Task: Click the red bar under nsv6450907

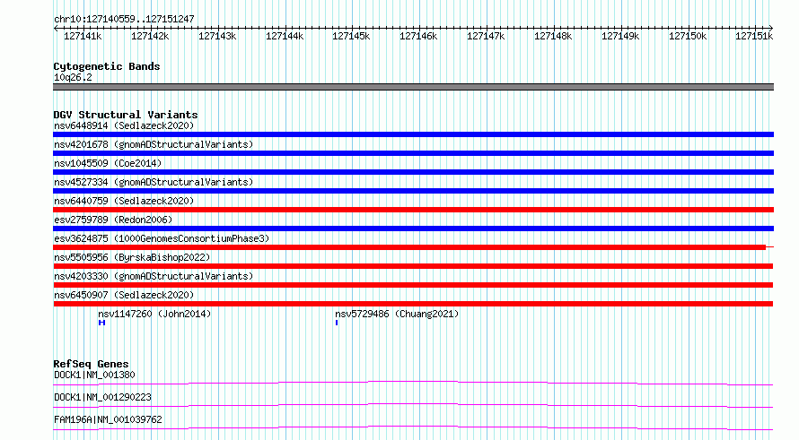Action: click(413, 304)
